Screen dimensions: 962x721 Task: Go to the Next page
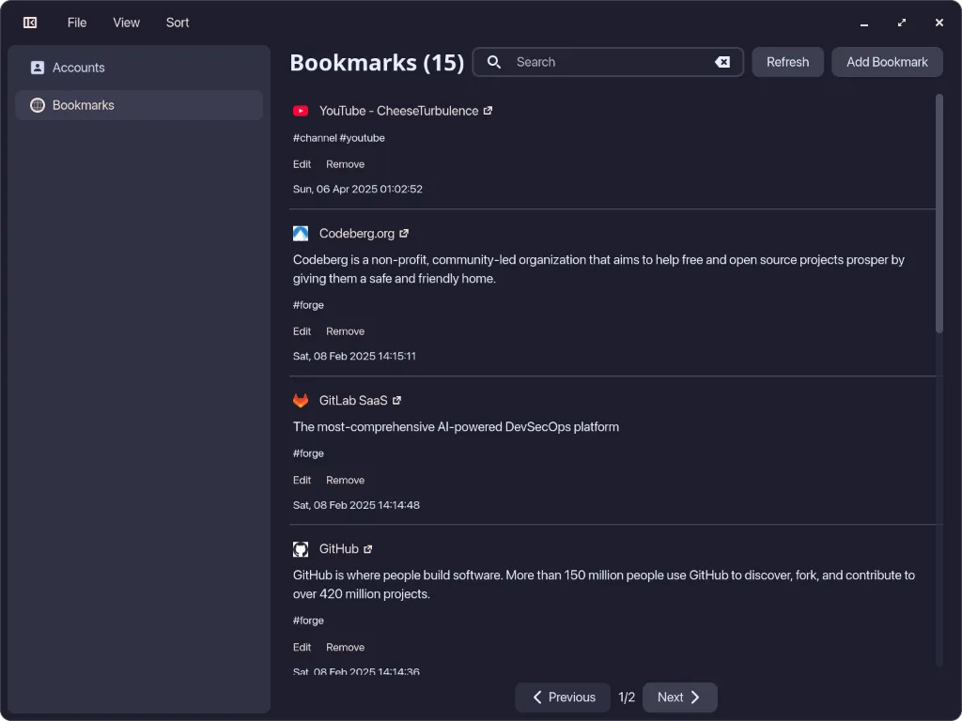(x=678, y=697)
